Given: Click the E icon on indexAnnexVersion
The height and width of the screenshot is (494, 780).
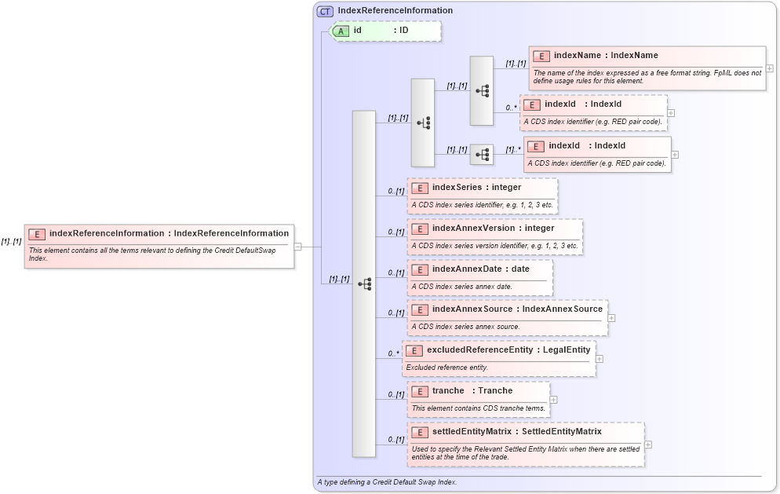Looking at the screenshot, I should tap(418, 229).
